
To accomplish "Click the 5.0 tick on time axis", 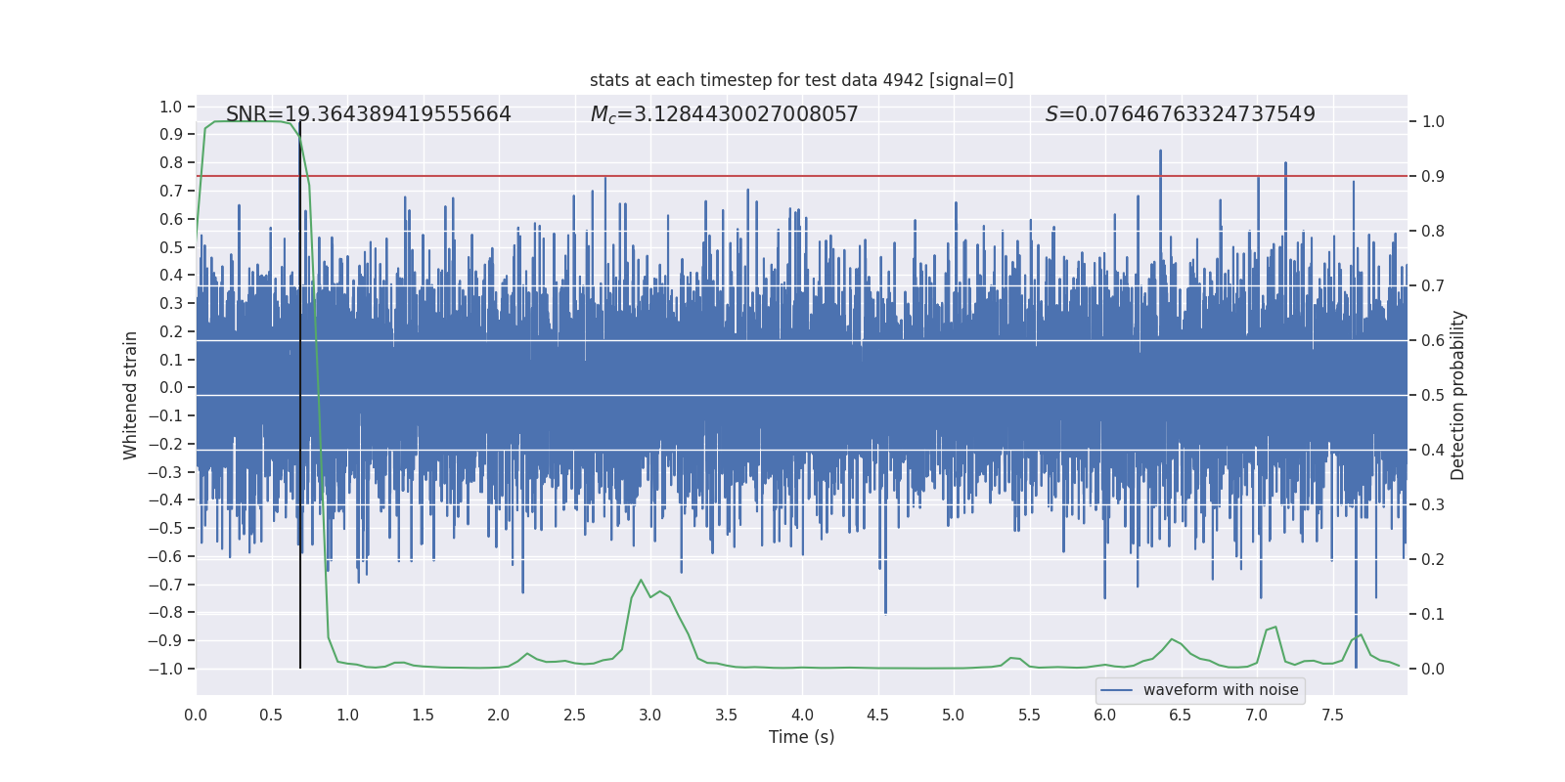I will (x=954, y=715).
